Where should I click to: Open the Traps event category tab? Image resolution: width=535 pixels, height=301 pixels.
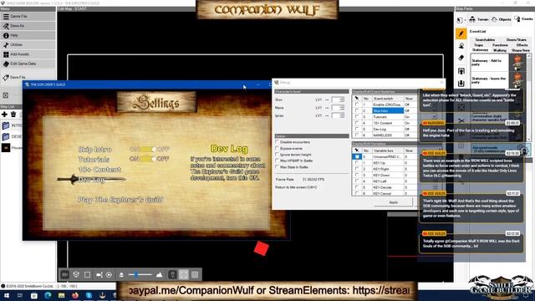click(x=478, y=45)
